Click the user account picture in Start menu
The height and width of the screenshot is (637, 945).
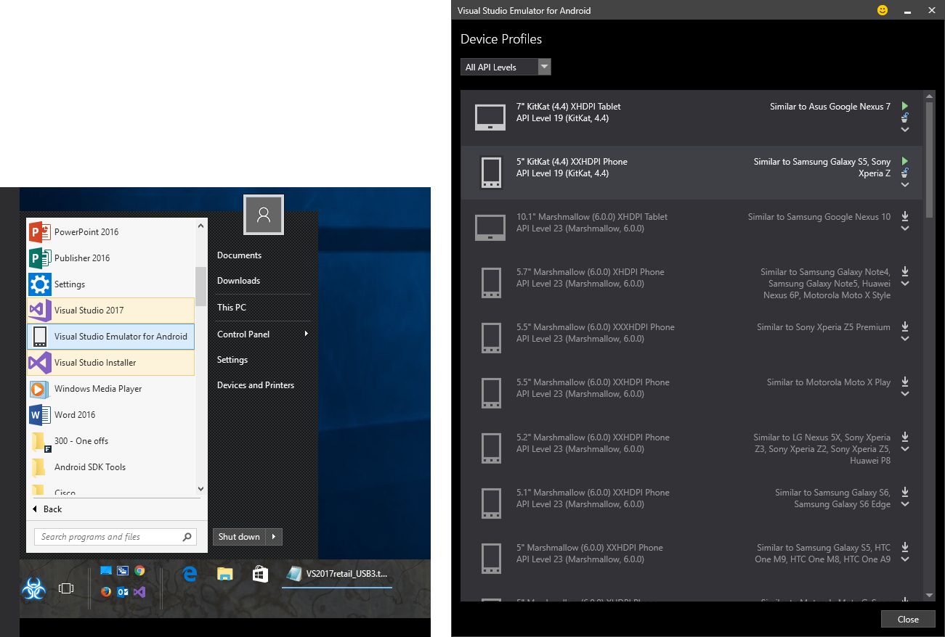pos(264,215)
